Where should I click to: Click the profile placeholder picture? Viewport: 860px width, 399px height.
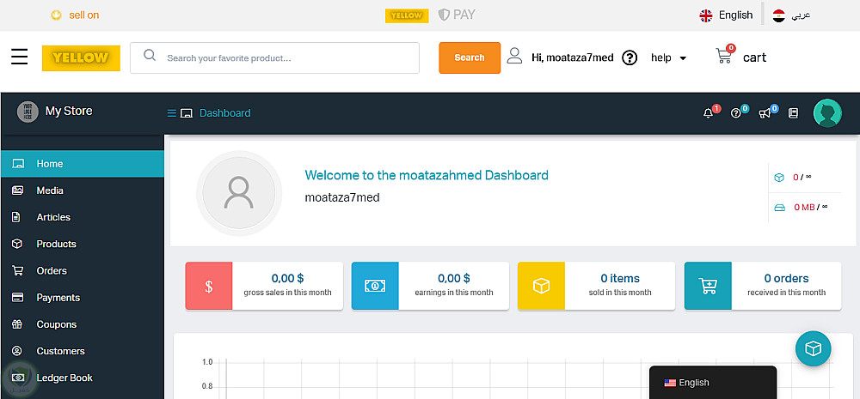pos(238,193)
